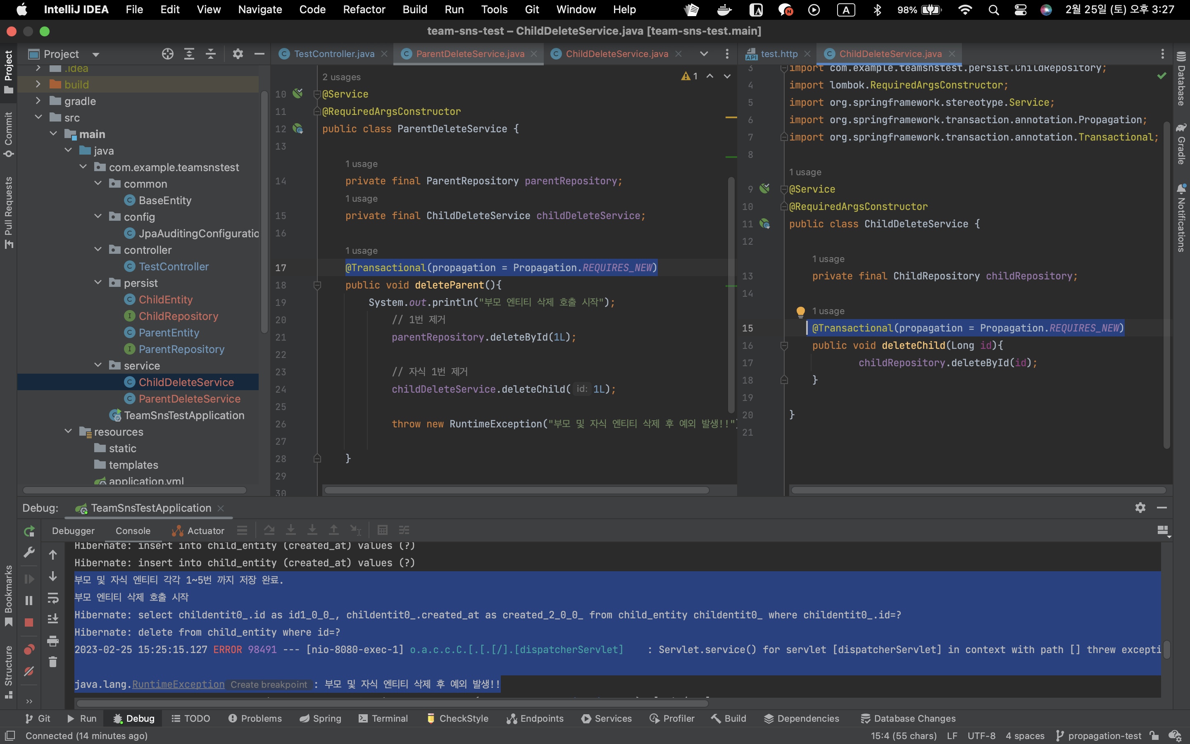Collapse the src folder

38,117
